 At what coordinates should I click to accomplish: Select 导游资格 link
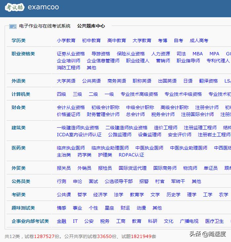click(101, 54)
